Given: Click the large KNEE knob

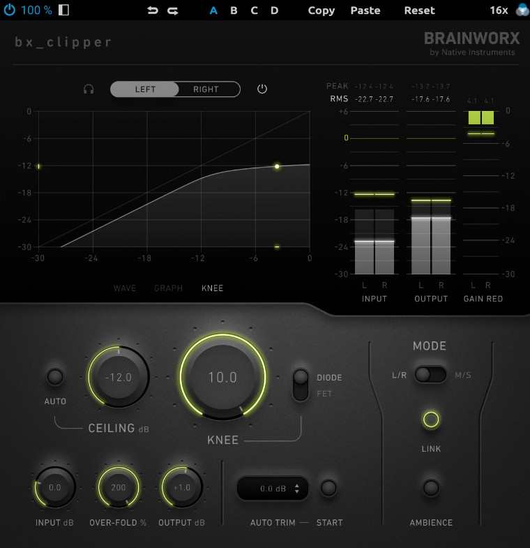Looking at the screenshot, I should click(x=222, y=377).
